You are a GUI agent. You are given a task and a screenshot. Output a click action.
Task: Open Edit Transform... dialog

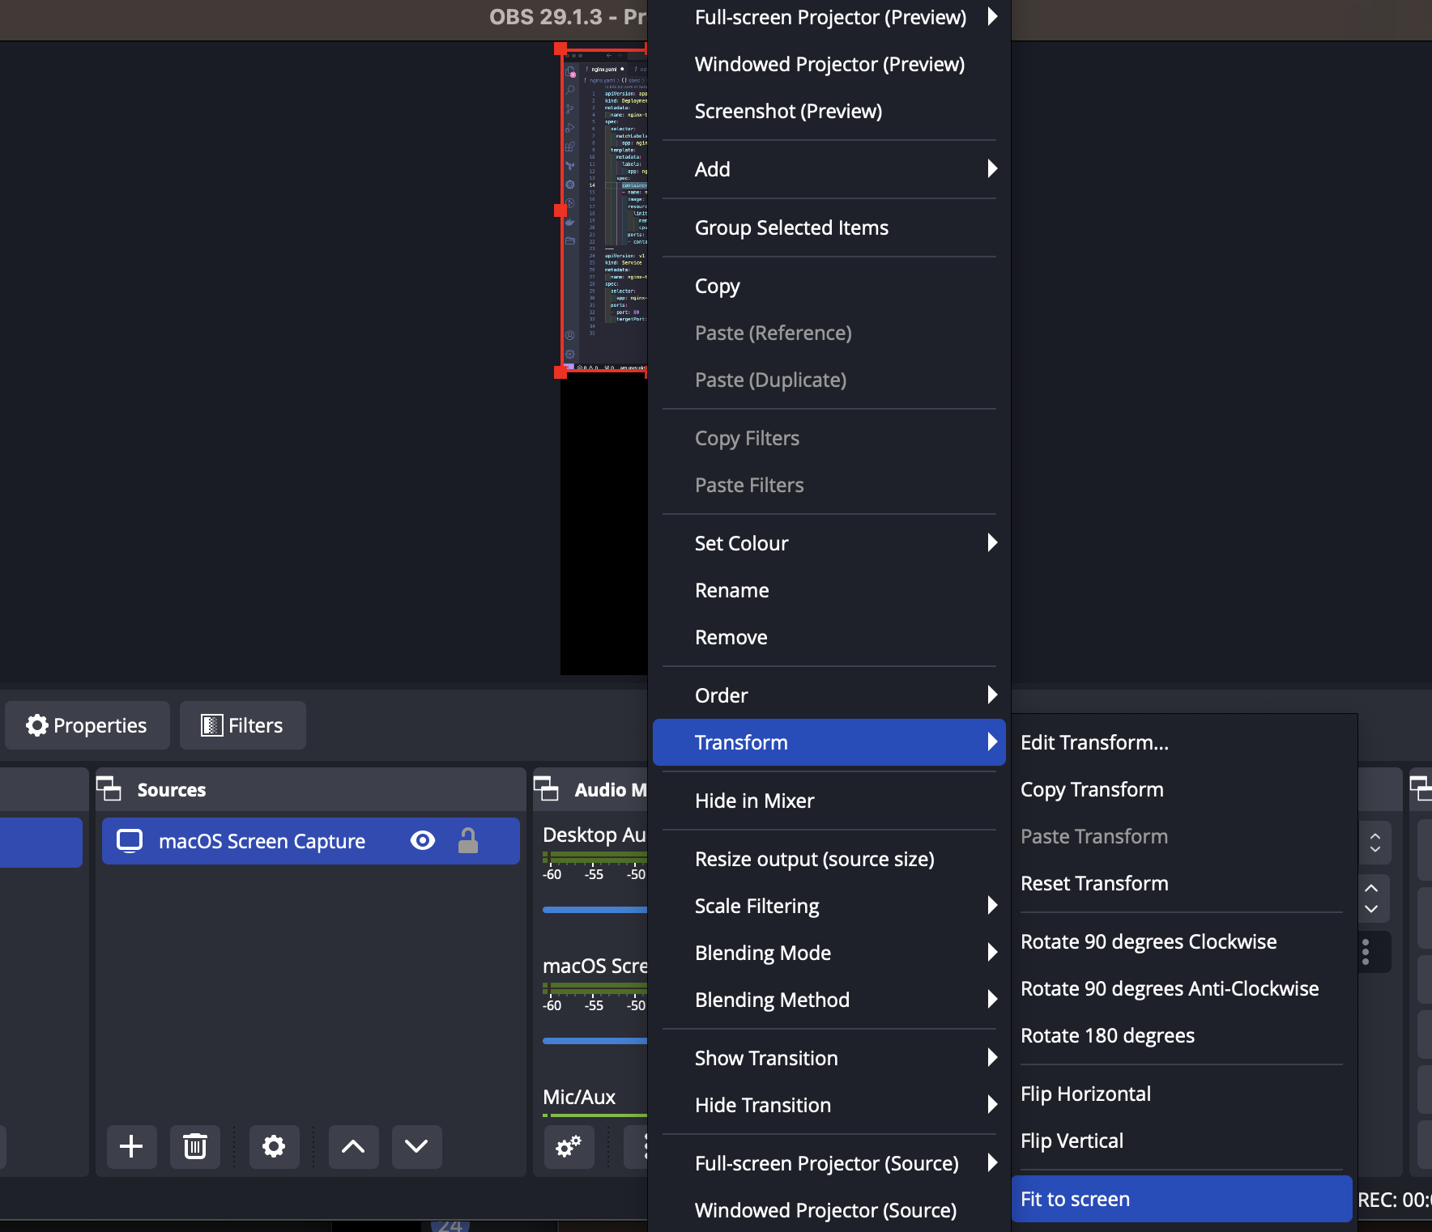tap(1182, 742)
